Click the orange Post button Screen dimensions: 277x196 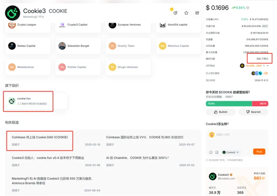click(x=259, y=151)
